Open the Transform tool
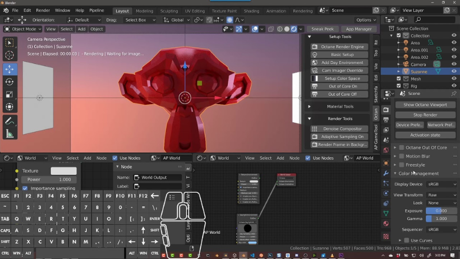 coord(10,107)
